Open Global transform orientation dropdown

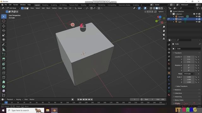pos(80,8)
